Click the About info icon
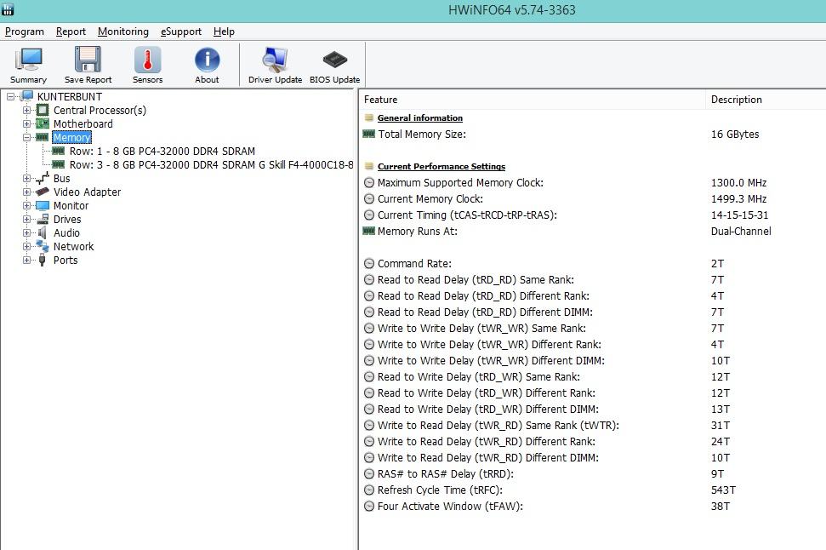 click(x=207, y=59)
